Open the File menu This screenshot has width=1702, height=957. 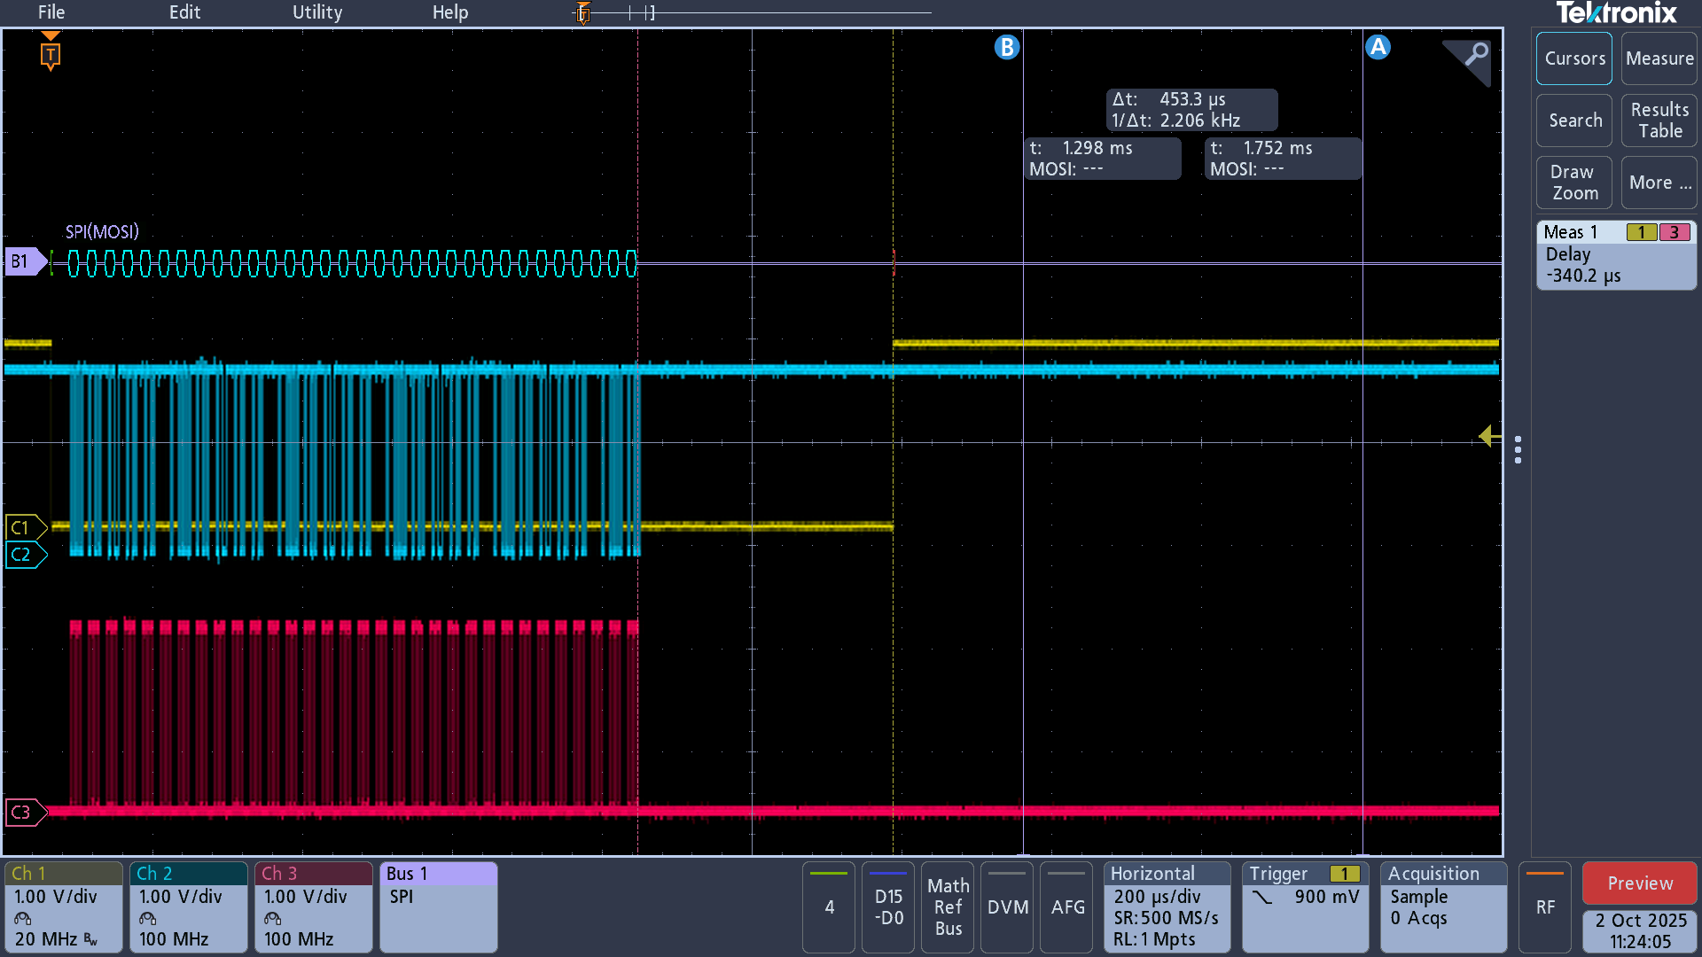[51, 12]
